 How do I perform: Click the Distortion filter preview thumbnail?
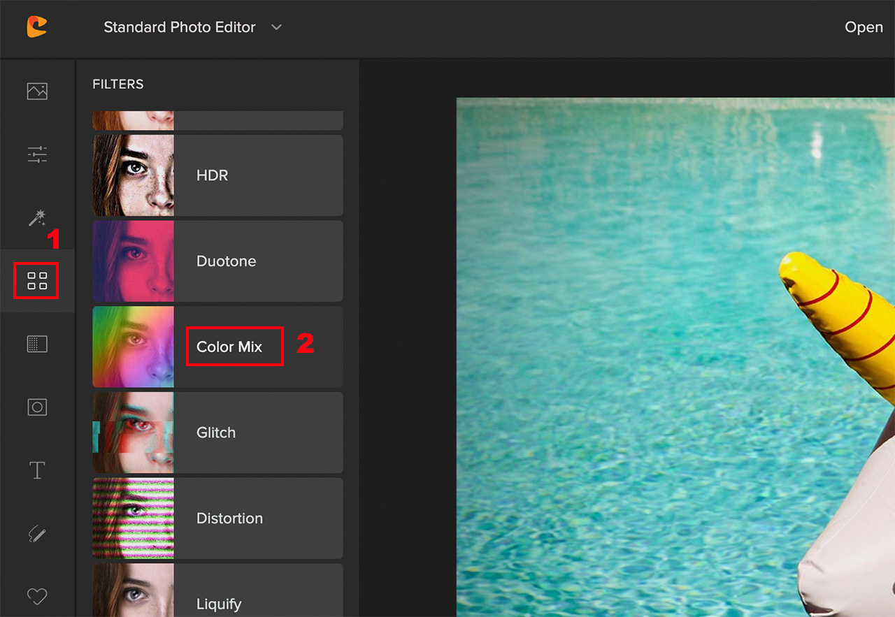pyautogui.click(x=133, y=518)
